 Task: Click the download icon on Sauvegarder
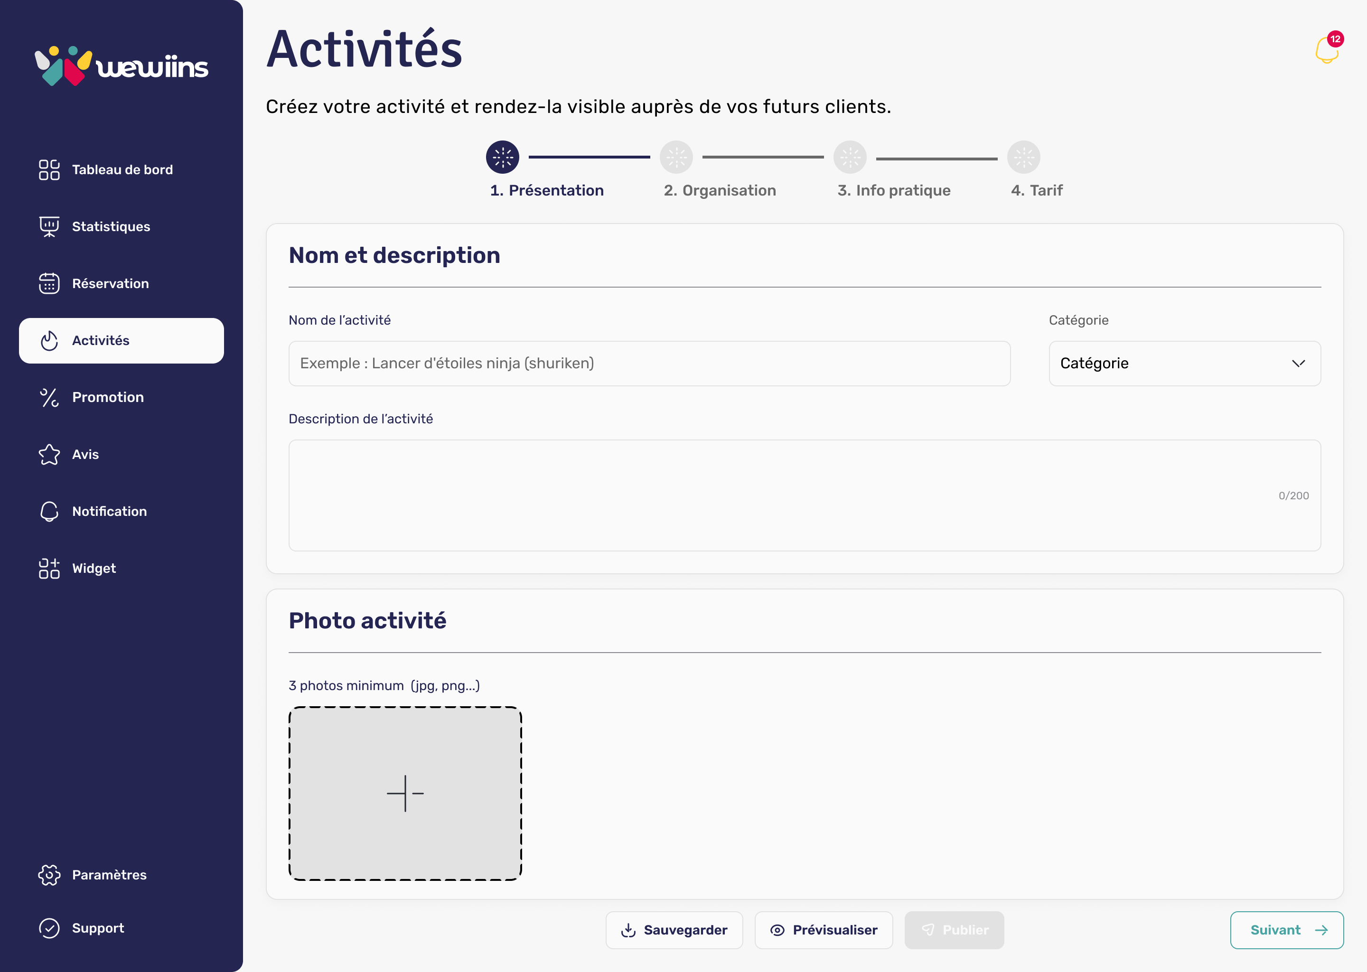point(628,930)
